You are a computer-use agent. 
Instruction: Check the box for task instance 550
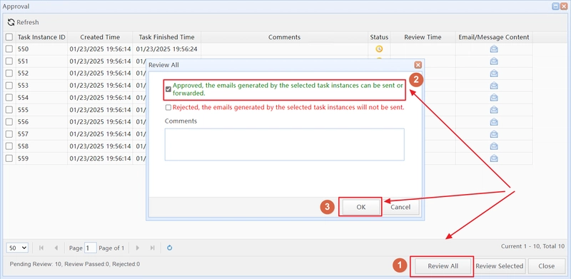(9, 49)
